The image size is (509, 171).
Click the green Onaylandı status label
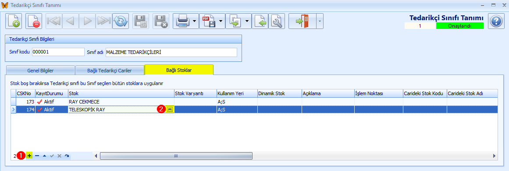coord(459,25)
